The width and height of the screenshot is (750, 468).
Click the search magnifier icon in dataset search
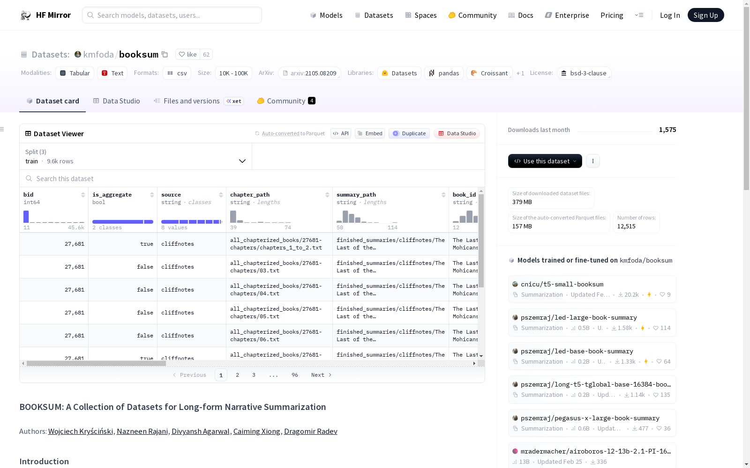(x=29, y=178)
